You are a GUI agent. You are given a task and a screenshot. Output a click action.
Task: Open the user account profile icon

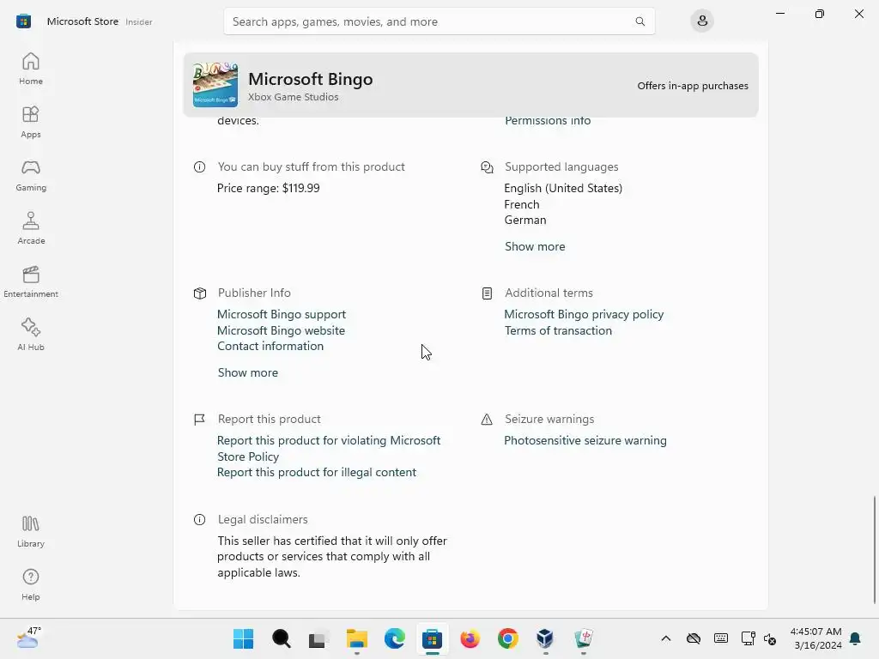[702, 21]
